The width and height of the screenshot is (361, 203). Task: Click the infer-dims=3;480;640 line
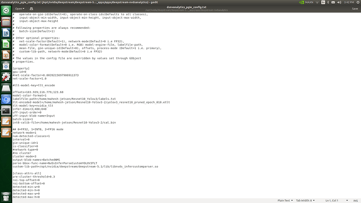pos(29,109)
